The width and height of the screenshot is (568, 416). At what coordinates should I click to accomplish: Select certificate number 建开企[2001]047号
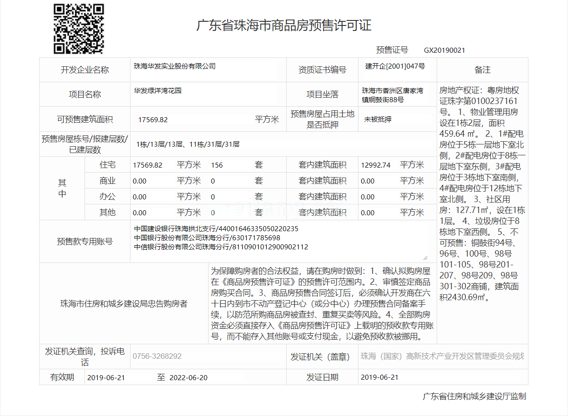(x=395, y=66)
